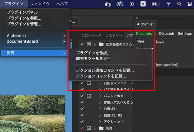Open the Creative Cloud menu bar icon
Image resolution: width=194 pixels, height=132 pixels.
pos(120,4)
